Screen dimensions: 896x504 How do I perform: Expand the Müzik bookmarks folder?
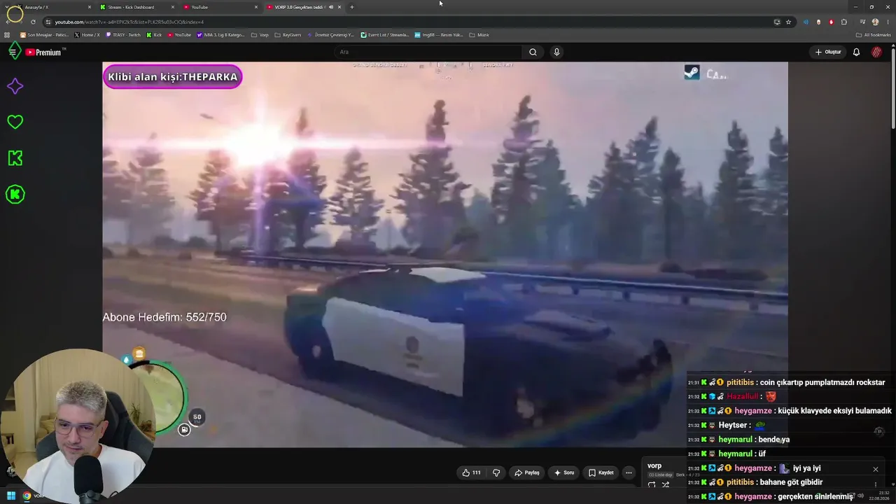coord(479,34)
